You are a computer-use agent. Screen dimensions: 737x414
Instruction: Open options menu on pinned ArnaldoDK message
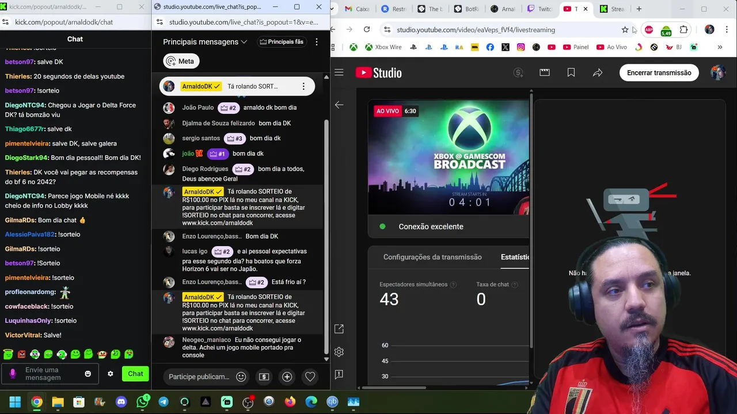click(303, 86)
